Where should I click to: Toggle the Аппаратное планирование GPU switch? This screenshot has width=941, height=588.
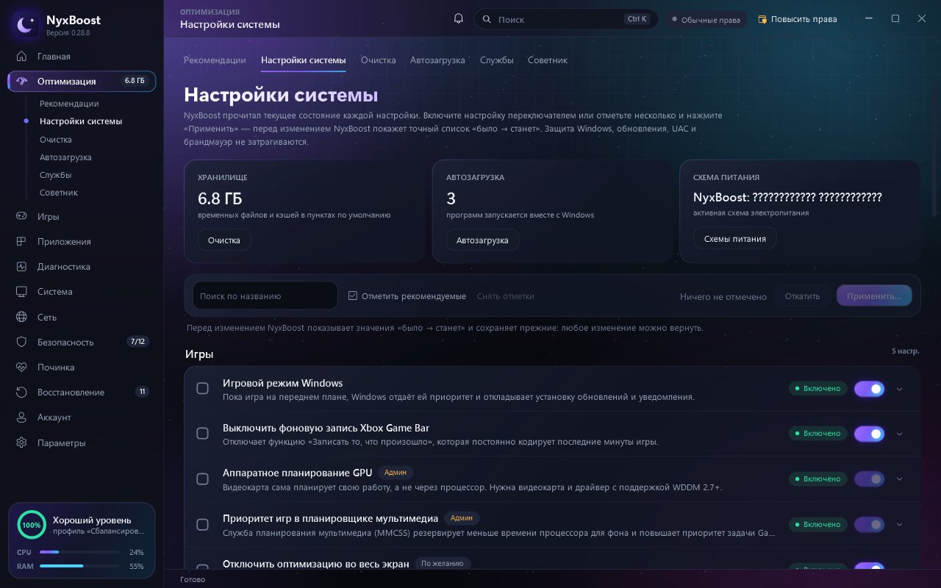coord(869,479)
